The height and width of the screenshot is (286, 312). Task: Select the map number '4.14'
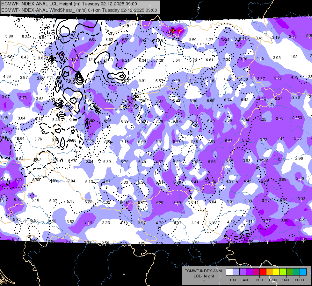195,223
